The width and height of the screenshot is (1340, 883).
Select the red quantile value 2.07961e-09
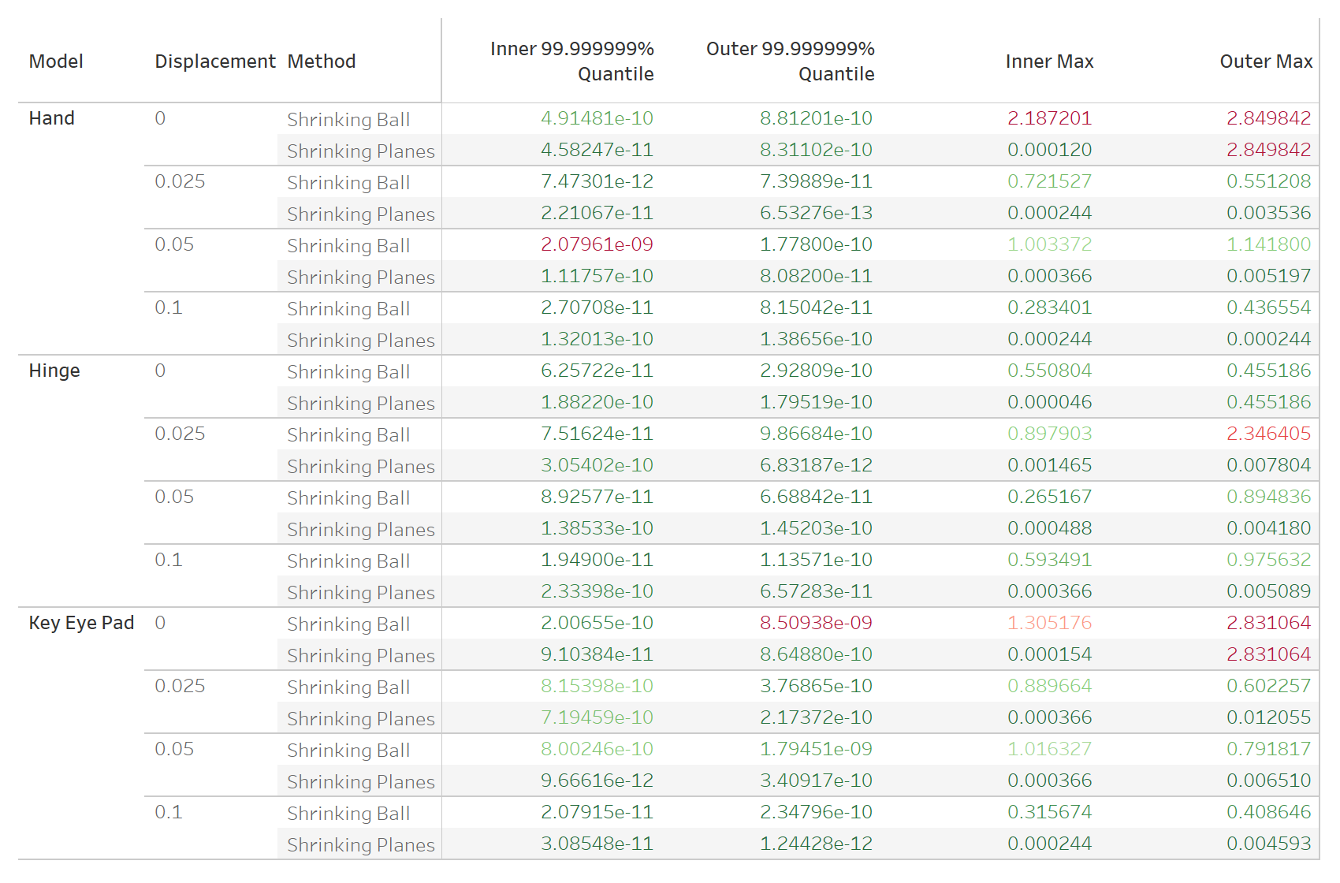(597, 244)
